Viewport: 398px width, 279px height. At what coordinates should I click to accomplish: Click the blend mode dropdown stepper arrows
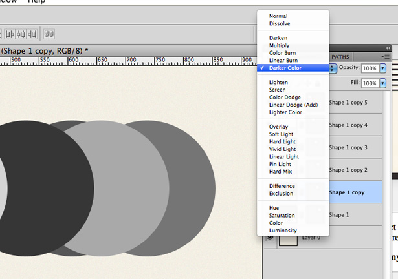333,68
